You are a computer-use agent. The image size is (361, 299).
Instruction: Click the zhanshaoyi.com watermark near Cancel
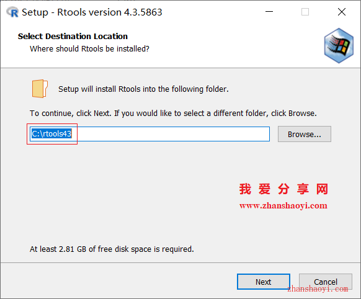318,289
